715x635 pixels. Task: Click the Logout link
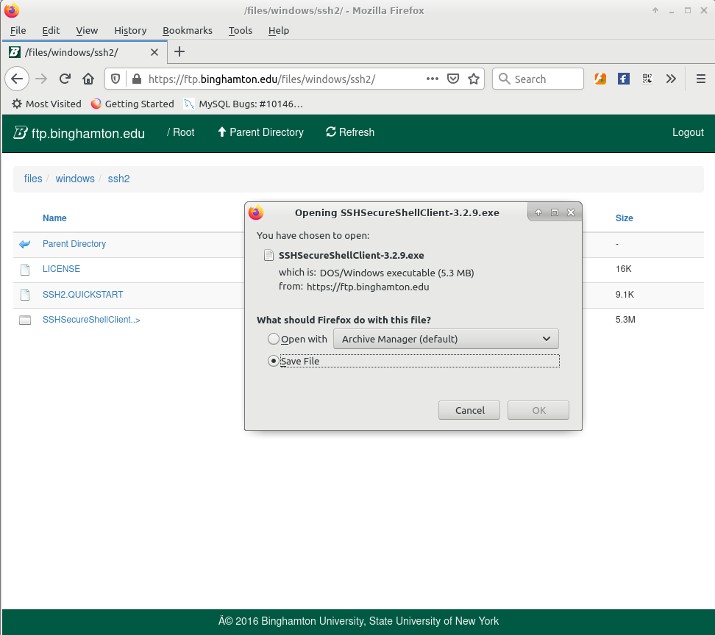[x=688, y=132]
